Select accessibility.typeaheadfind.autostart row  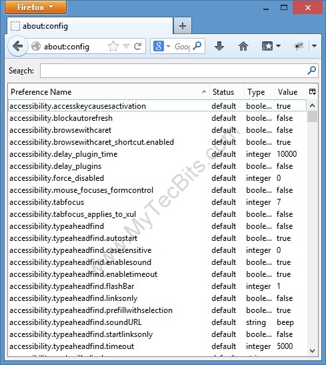[x=157, y=238]
